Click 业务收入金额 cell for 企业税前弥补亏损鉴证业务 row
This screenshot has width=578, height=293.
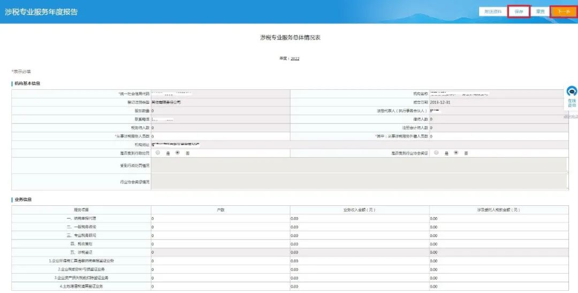360,269
